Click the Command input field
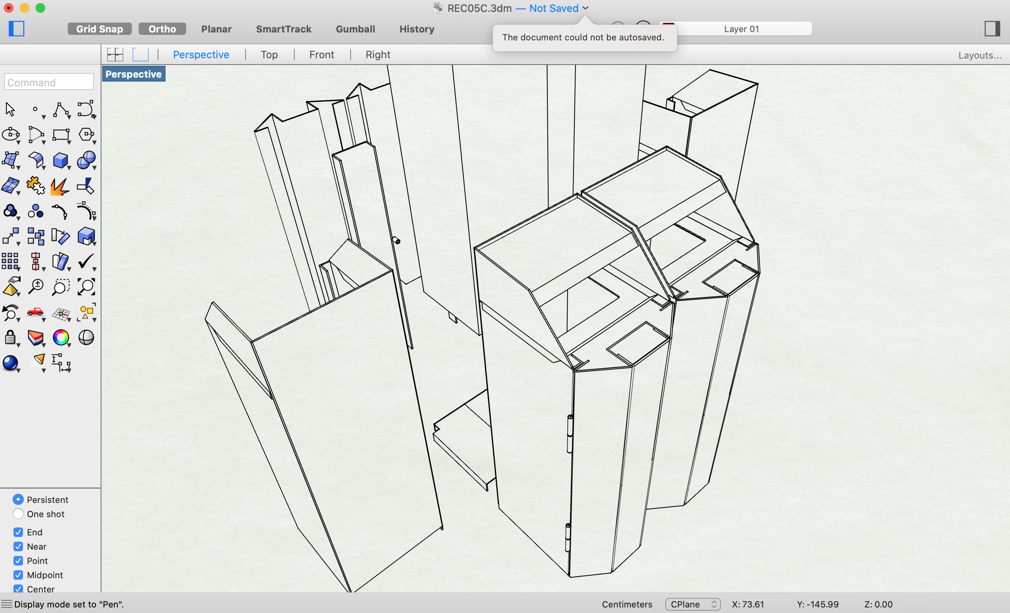This screenshot has height=613, width=1010. point(49,82)
